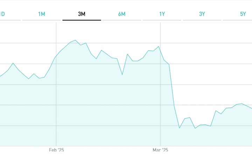This screenshot has height=168, width=252.
Task: Switch chart to the 5Y range
Action: pos(243,14)
